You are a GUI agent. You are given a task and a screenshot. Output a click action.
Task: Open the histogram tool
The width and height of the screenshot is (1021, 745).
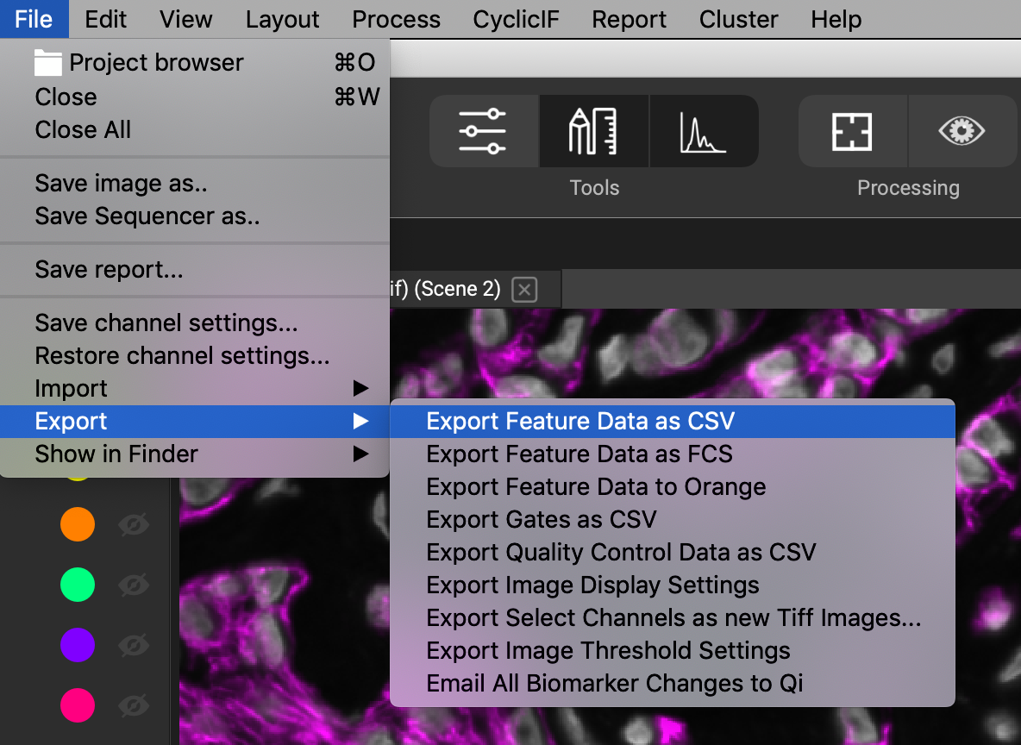pos(704,131)
